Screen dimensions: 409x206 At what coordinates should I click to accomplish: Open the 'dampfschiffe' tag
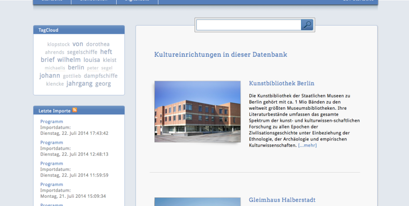[x=101, y=76]
